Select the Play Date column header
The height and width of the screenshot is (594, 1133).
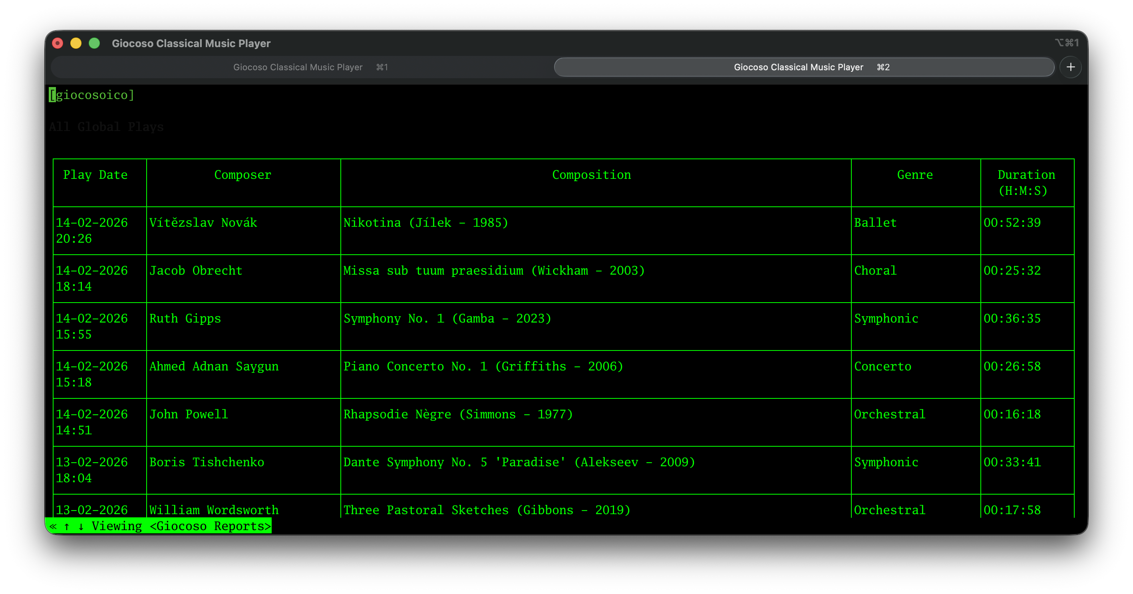(95, 174)
